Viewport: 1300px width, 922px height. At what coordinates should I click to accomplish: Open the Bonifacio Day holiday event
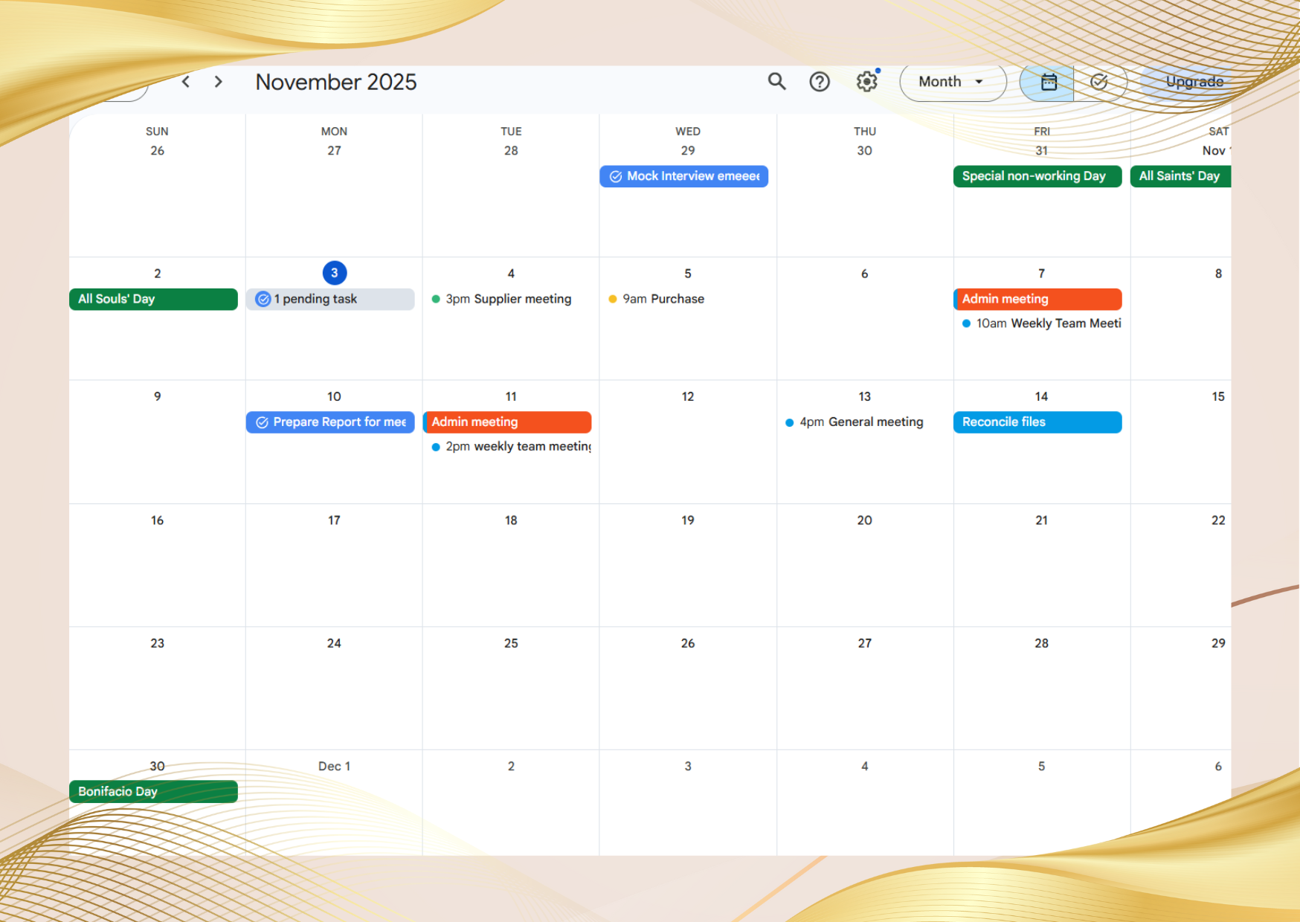[153, 792]
